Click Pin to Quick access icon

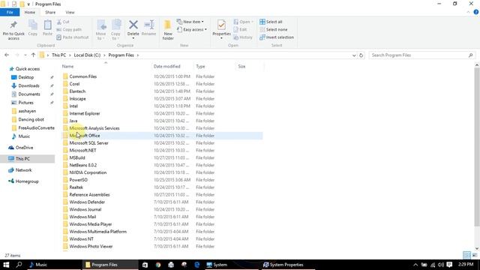click(x=13, y=25)
